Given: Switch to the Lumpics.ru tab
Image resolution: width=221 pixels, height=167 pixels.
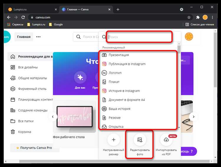Looking at the screenshot, I should 32,9.
